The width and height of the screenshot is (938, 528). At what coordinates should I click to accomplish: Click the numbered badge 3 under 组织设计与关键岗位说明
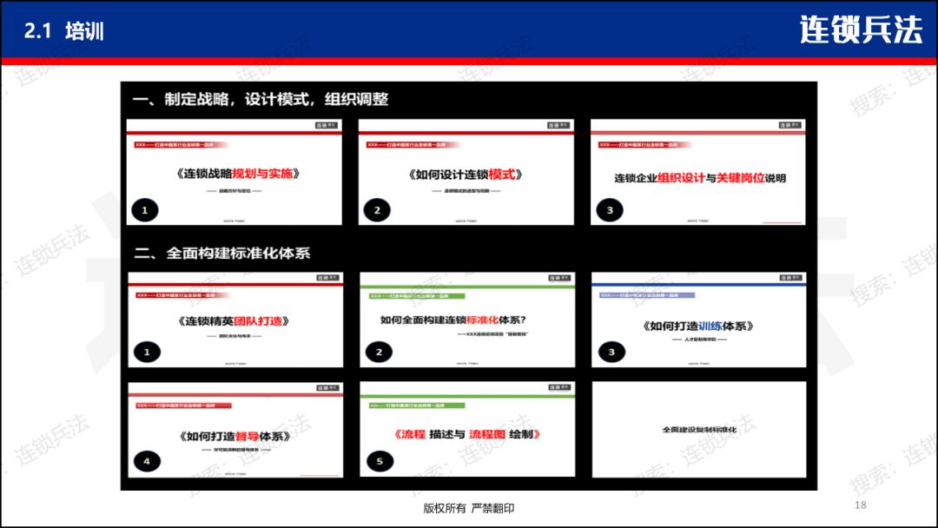pyautogui.click(x=610, y=209)
